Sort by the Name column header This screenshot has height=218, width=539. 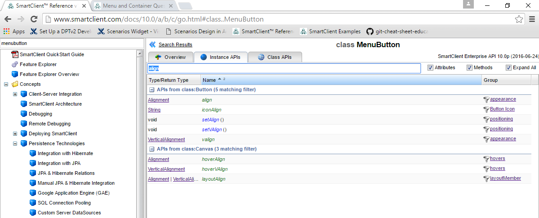(341, 80)
